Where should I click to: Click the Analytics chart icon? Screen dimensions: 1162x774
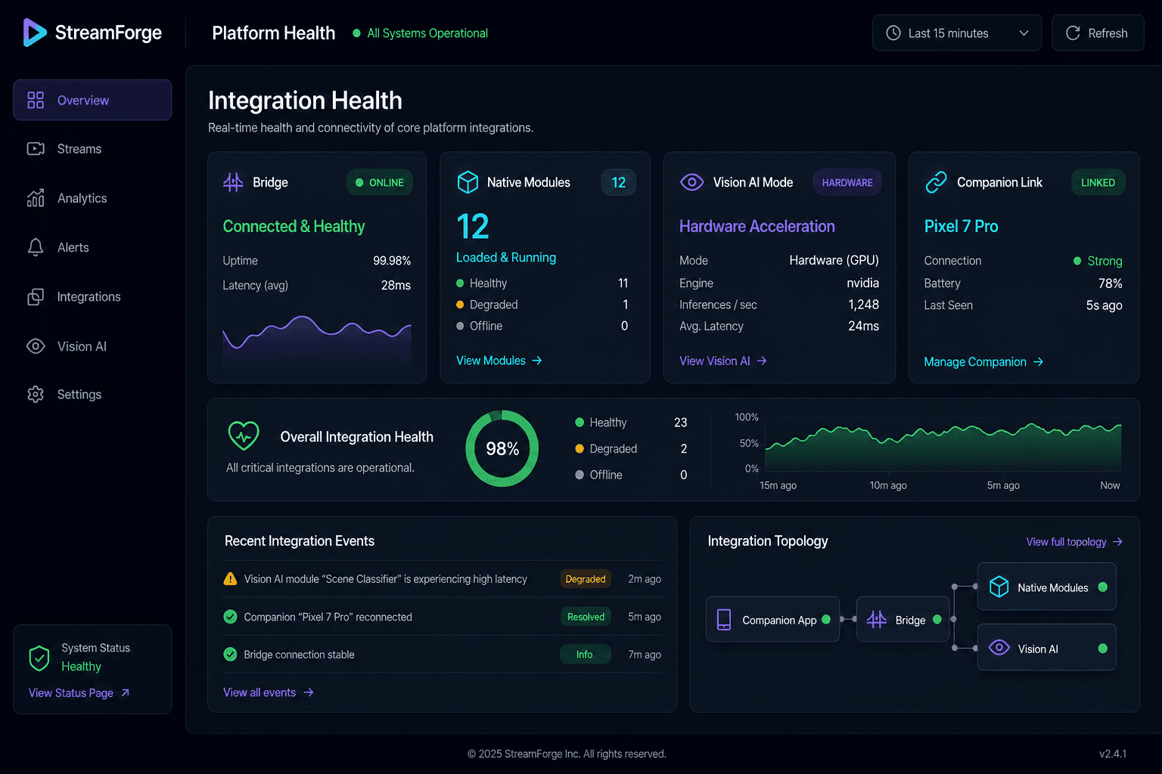(36, 198)
